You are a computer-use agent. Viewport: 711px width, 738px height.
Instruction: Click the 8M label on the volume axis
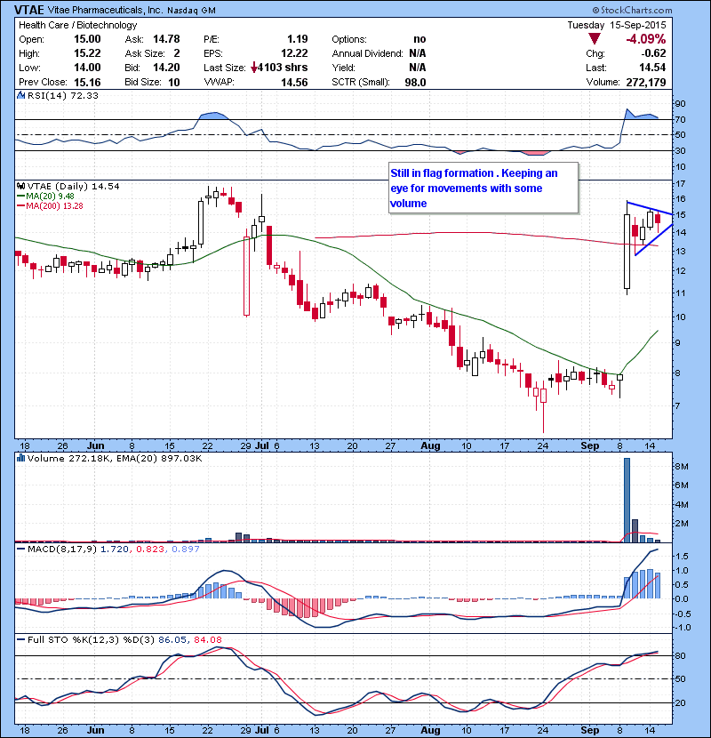682,467
